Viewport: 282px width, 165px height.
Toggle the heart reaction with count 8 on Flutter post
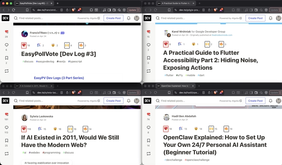[166, 44]
